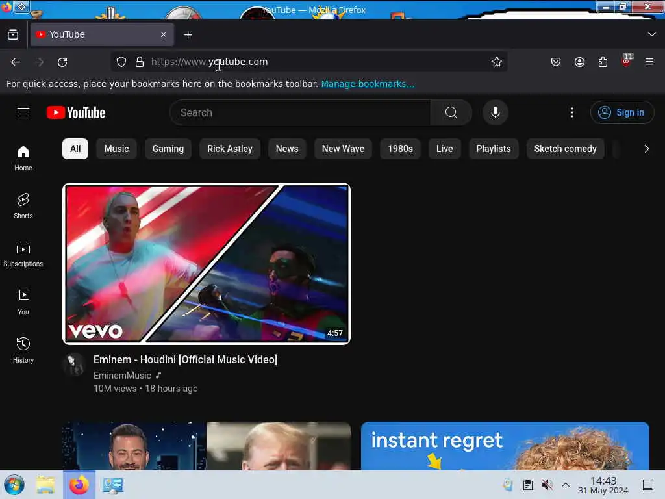Viewport: 665px width, 499px height.
Task: List all tabs dropdown arrow
Action: (x=652, y=34)
